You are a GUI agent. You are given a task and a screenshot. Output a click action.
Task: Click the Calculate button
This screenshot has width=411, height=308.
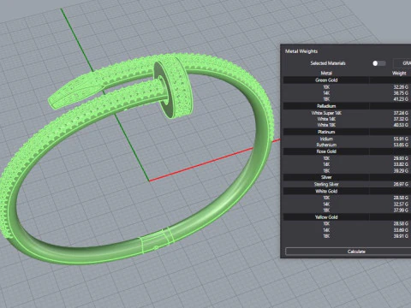pos(348,252)
